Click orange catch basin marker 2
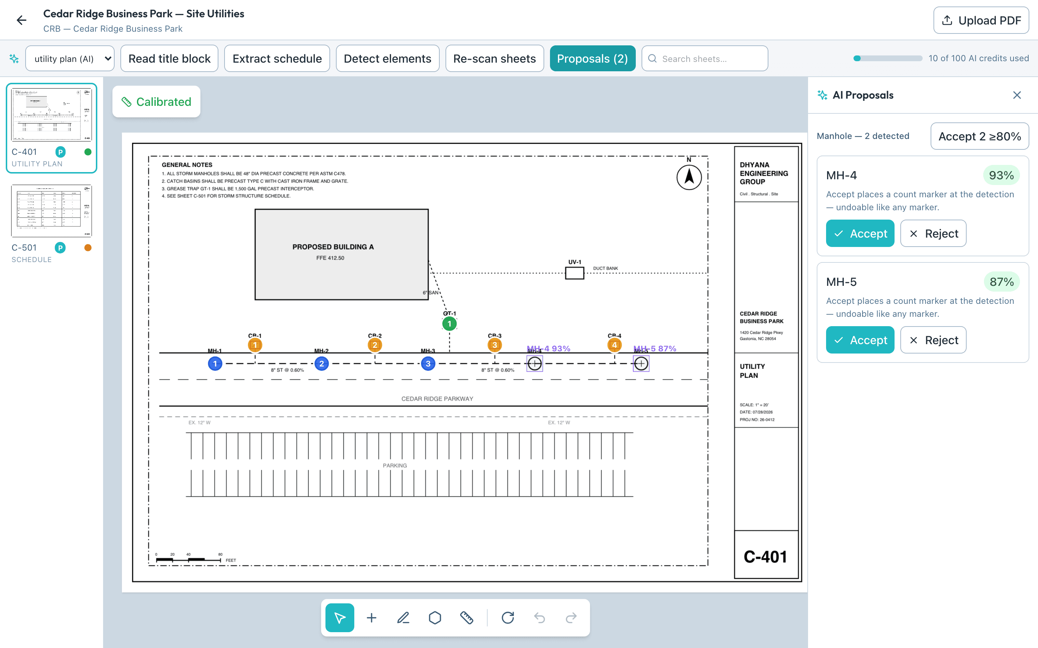The image size is (1038, 648). tap(375, 345)
